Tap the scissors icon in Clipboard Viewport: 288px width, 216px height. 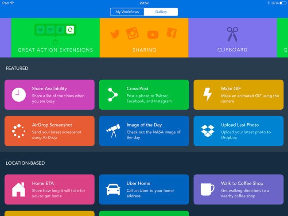[x=233, y=35]
